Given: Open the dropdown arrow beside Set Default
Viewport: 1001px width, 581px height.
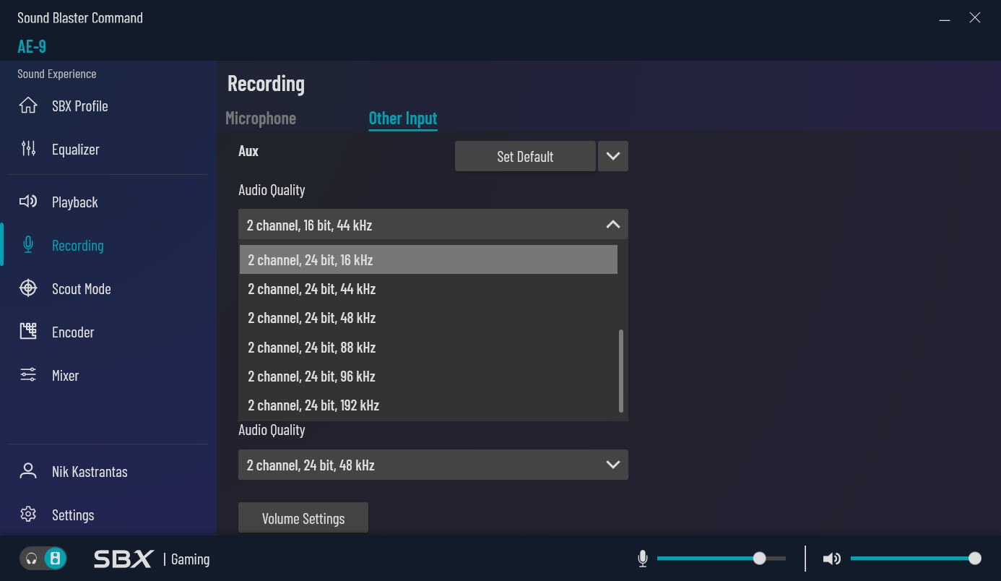Looking at the screenshot, I should [613, 156].
